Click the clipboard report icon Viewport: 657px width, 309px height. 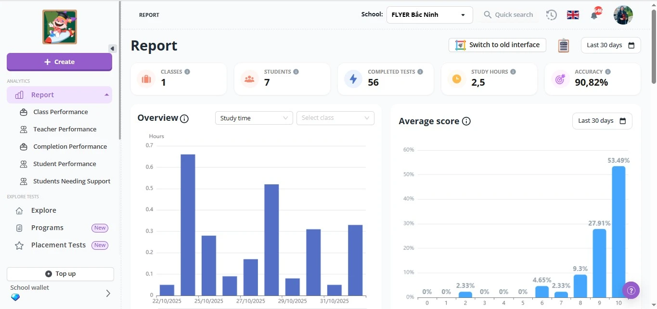pyautogui.click(x=563, y=45)
